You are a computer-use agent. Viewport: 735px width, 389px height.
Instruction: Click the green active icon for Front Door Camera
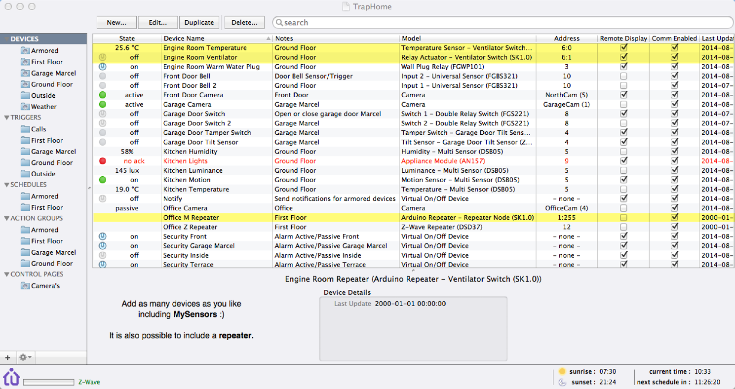tap(103, 95)
